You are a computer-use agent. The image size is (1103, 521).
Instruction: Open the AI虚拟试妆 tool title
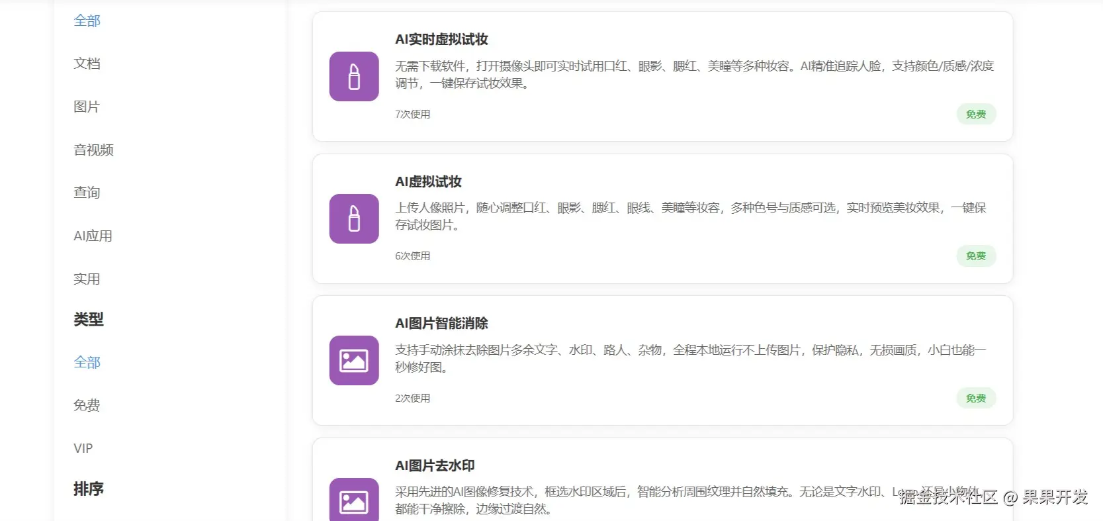pos(428,181)
